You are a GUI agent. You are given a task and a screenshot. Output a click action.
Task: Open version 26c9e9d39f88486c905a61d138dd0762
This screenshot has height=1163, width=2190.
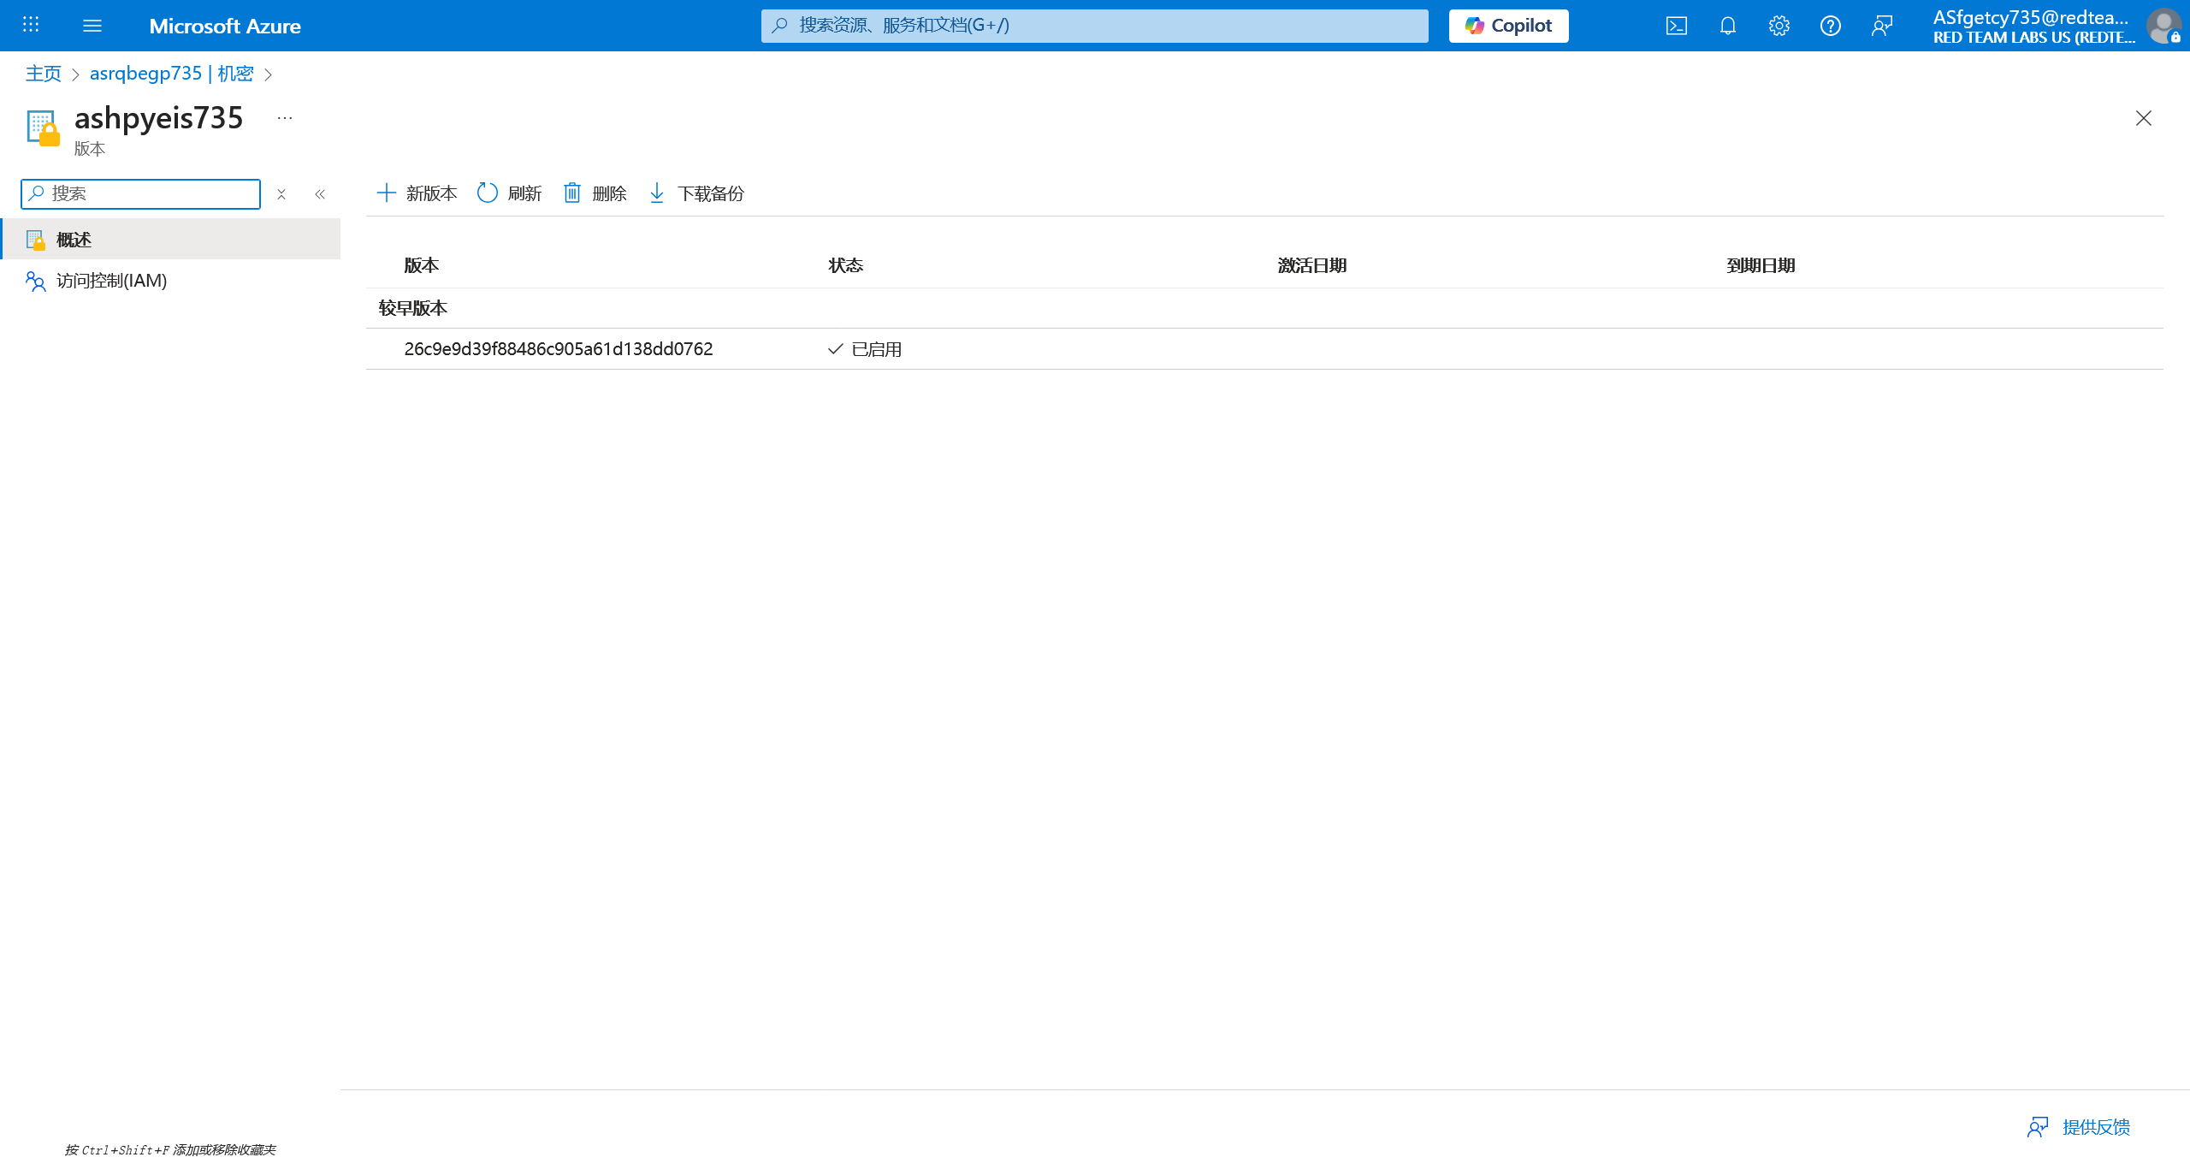[x=558, y=349]
